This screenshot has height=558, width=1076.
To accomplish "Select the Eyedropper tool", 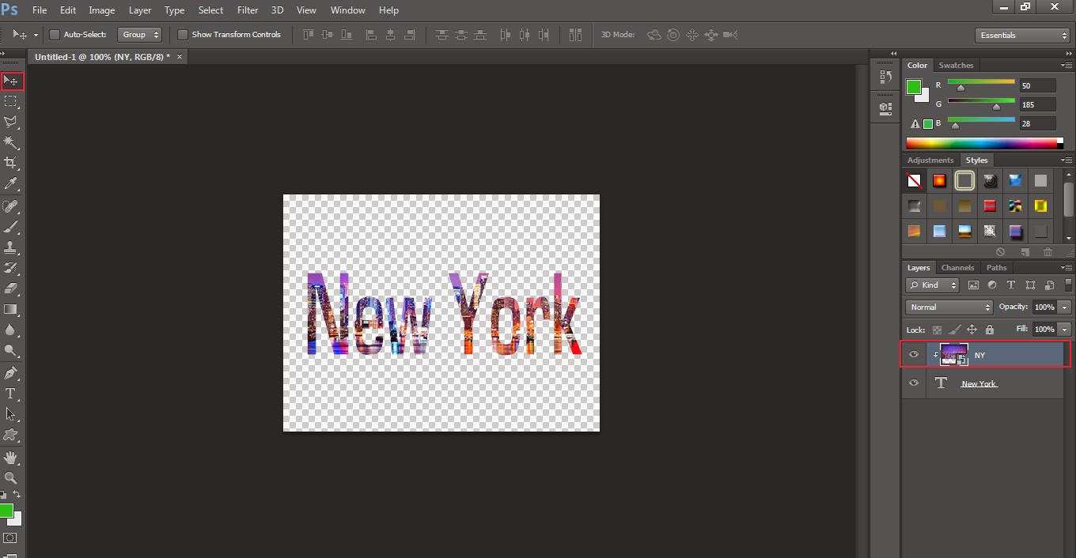I will [12, 183].
